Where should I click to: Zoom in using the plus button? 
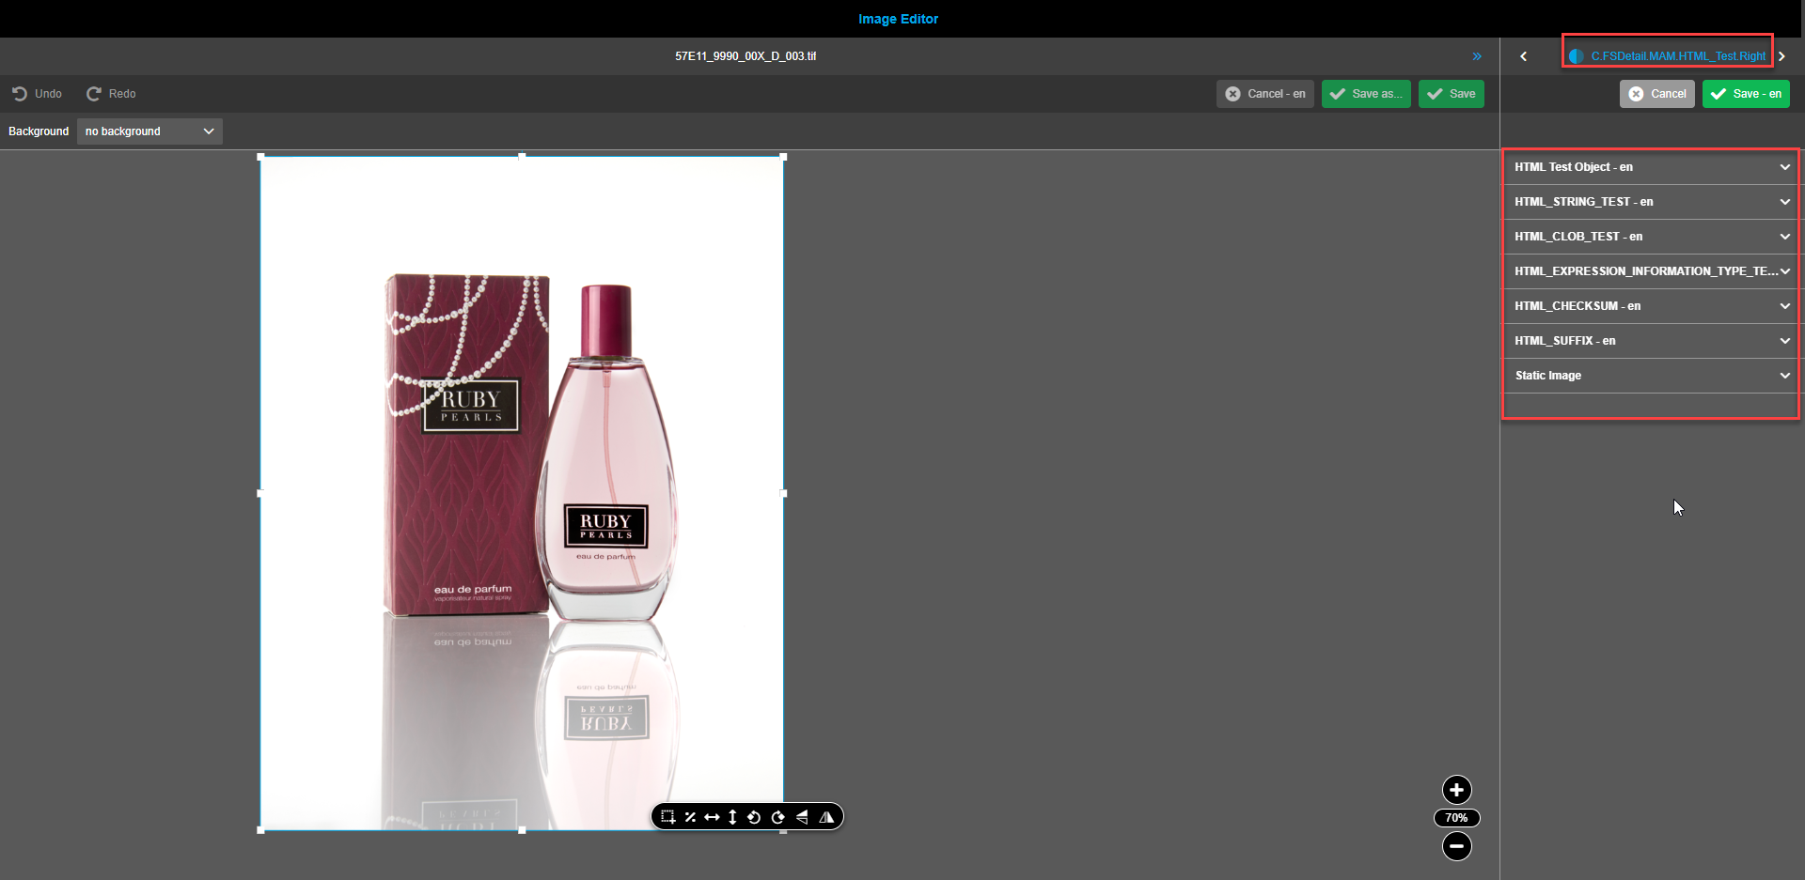coord(1455,790)
